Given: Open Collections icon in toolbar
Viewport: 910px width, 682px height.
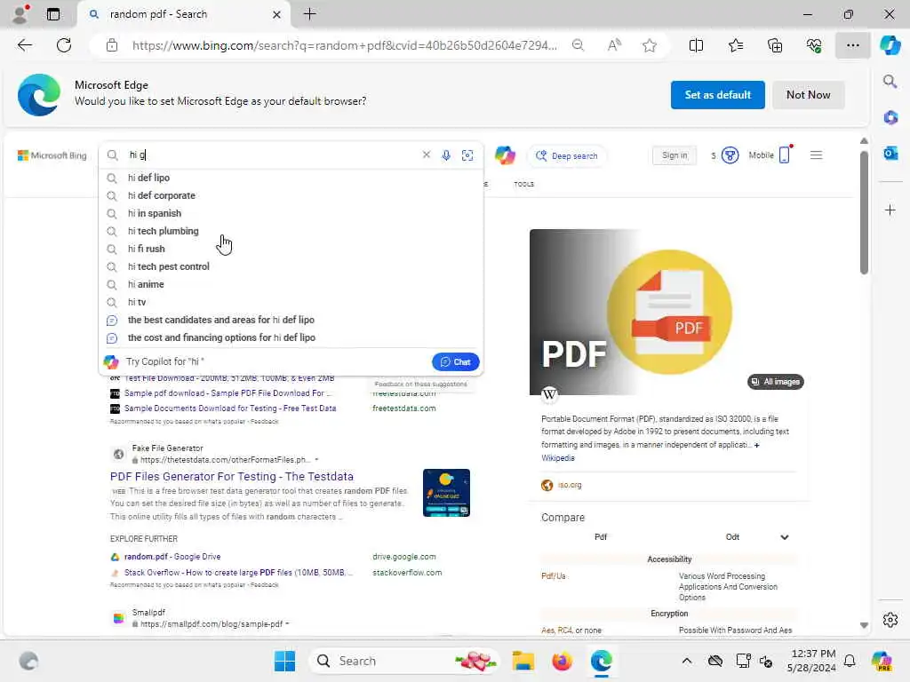Looking at the screenshot, I should pyautogui.click(x=775, y=45).
